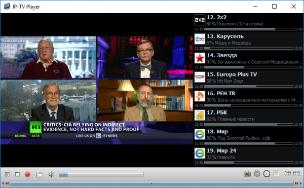Click the single step-forward arrow at right
Screen dimensions: 304x188
[x=301, y=183]
